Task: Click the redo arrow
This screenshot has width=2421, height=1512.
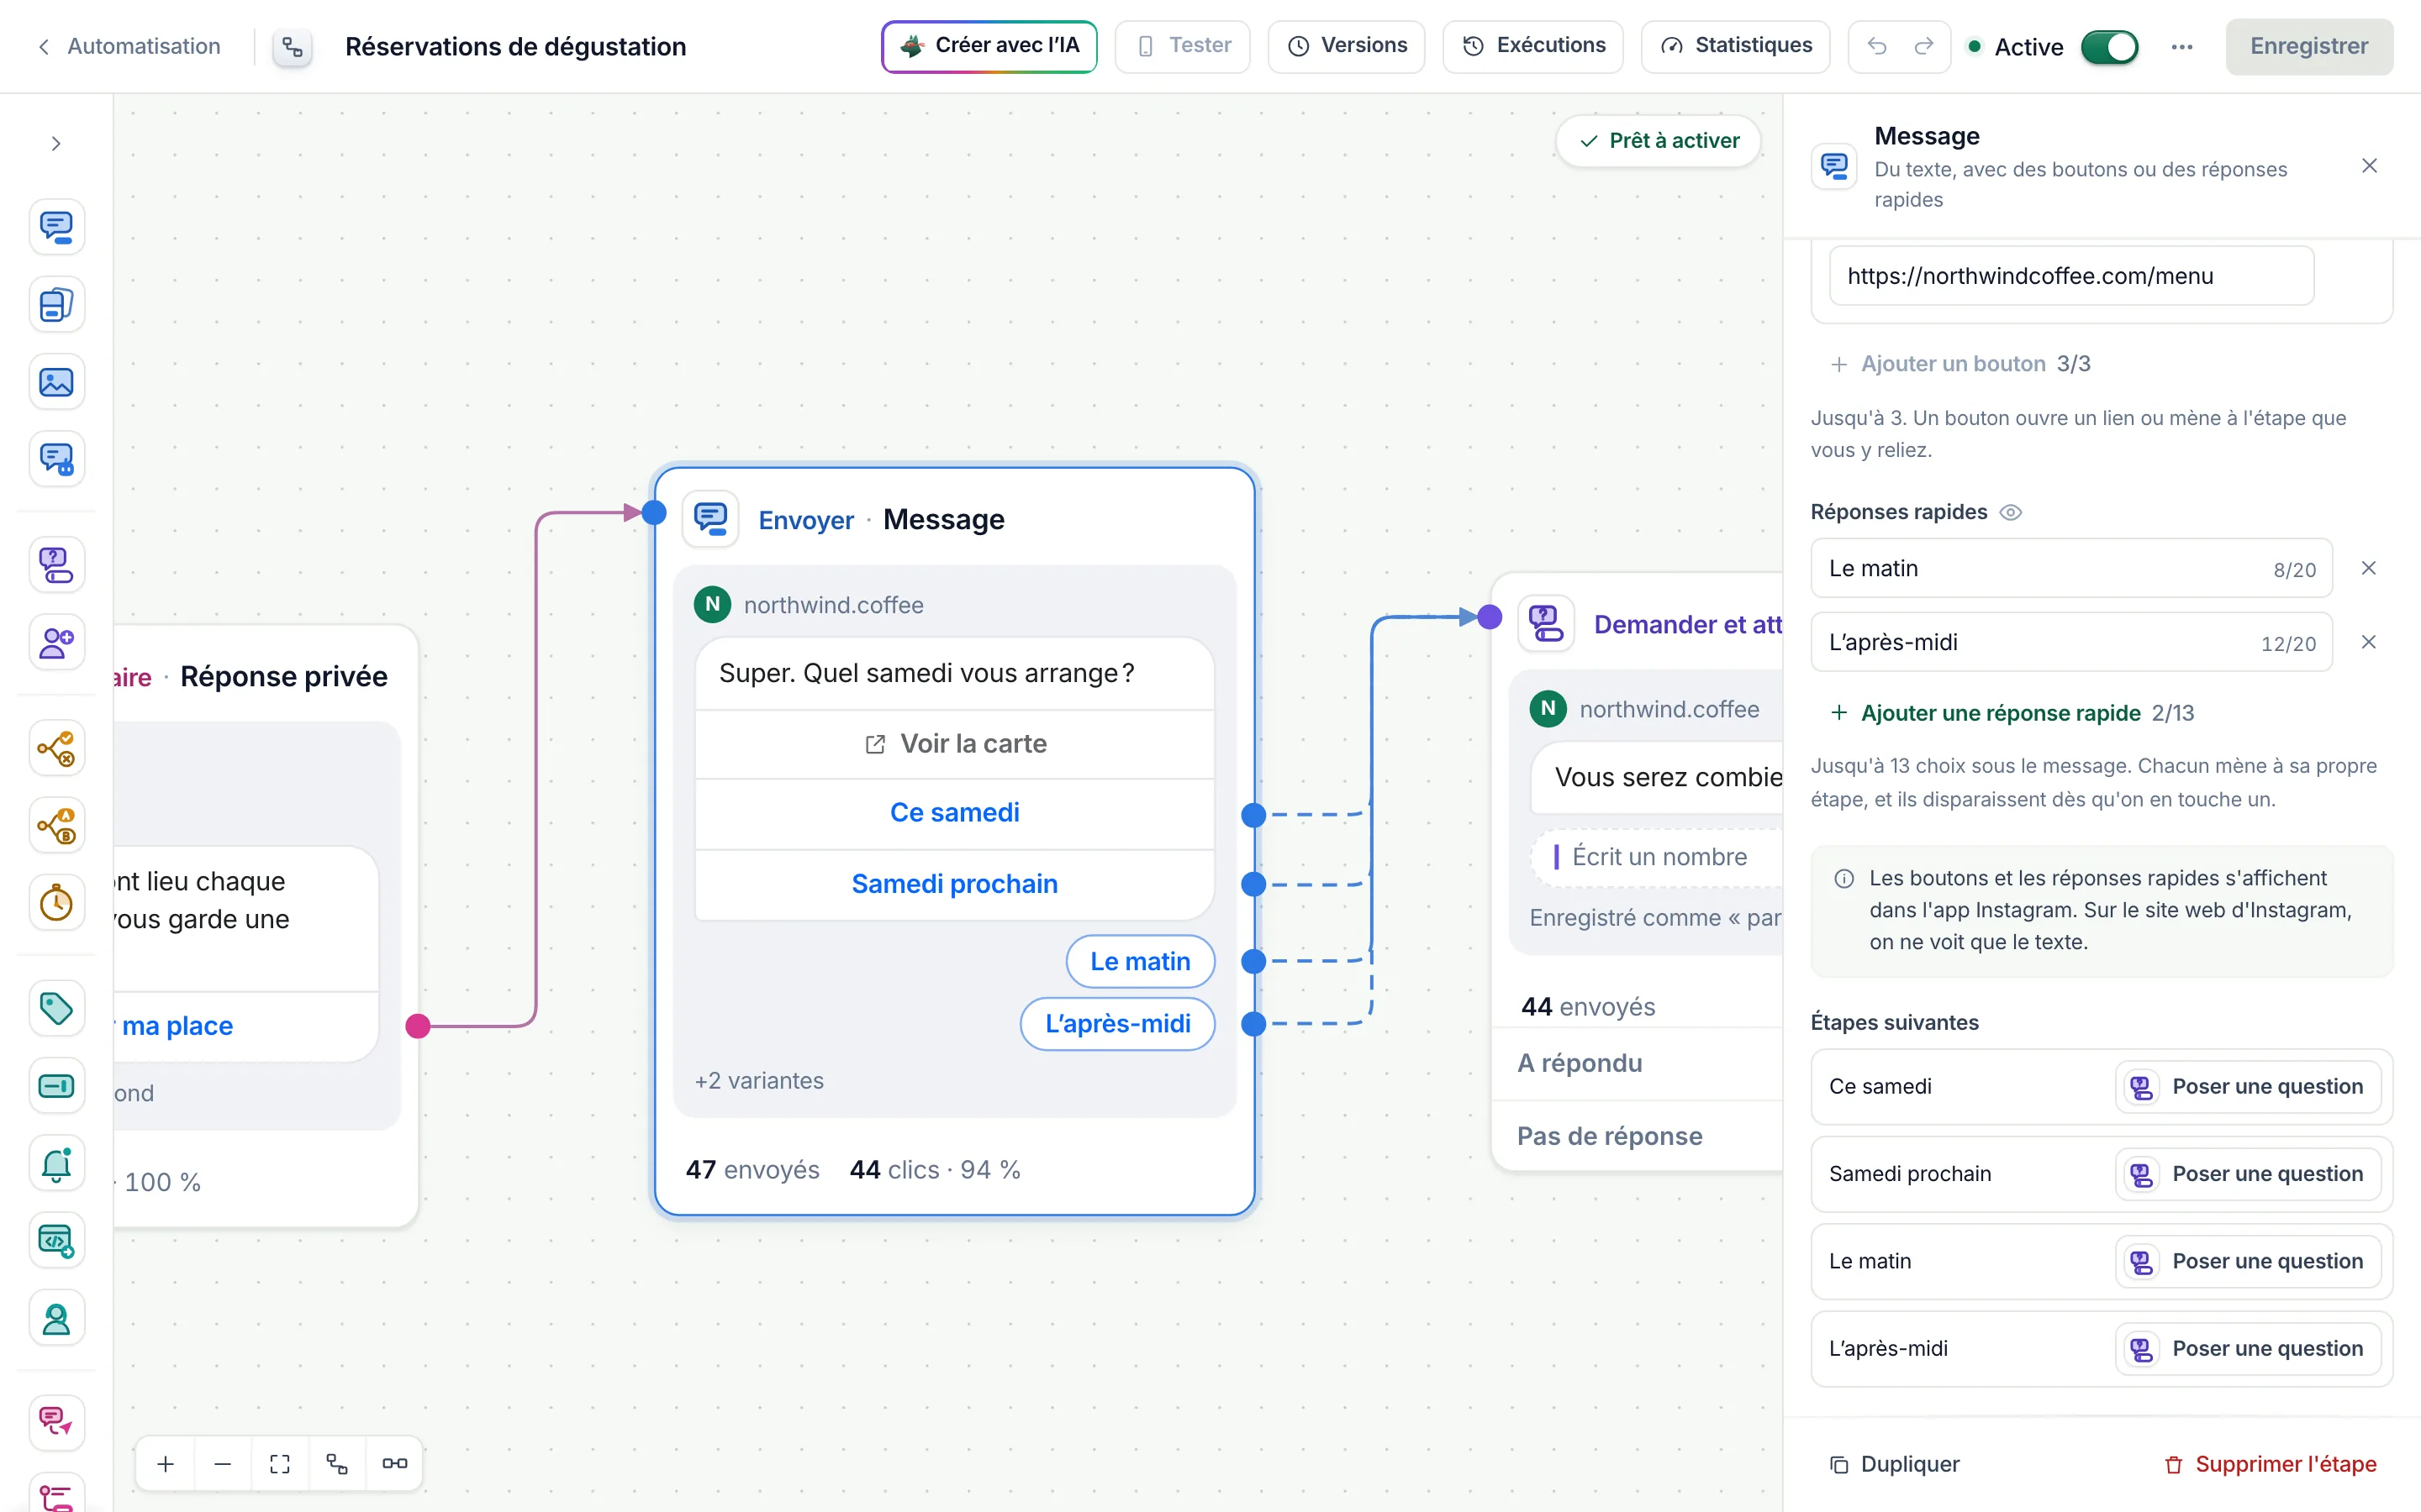Action: (1923, 46)
